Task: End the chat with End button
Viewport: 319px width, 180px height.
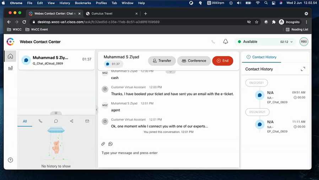Action: pos(222,61)
